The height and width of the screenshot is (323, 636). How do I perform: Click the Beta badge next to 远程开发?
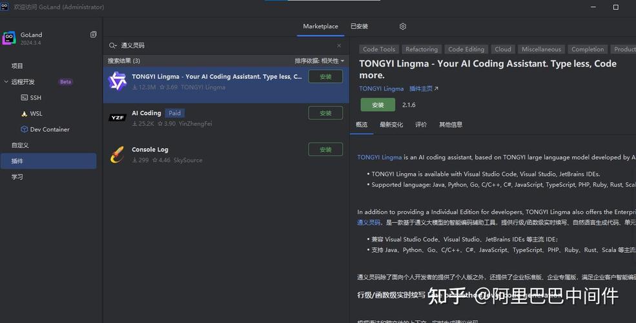pos(65,82)
